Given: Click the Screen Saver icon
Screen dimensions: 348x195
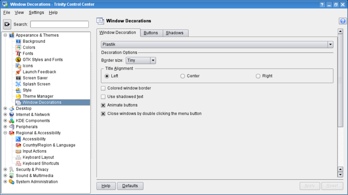Looking at the screenshot, I should (18, 78).
